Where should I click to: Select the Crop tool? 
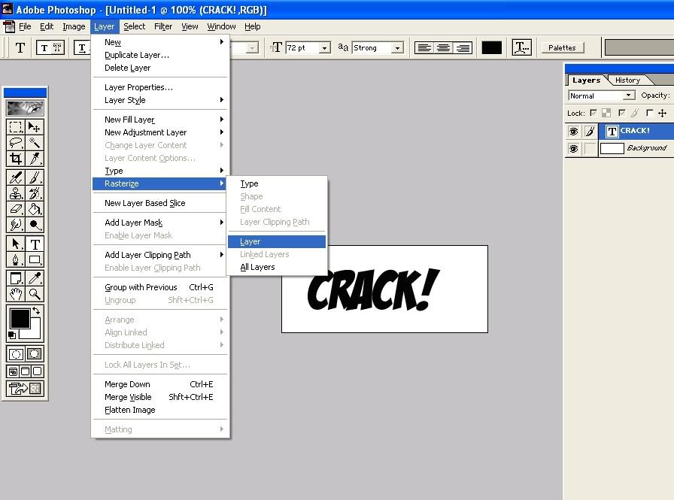16,159
